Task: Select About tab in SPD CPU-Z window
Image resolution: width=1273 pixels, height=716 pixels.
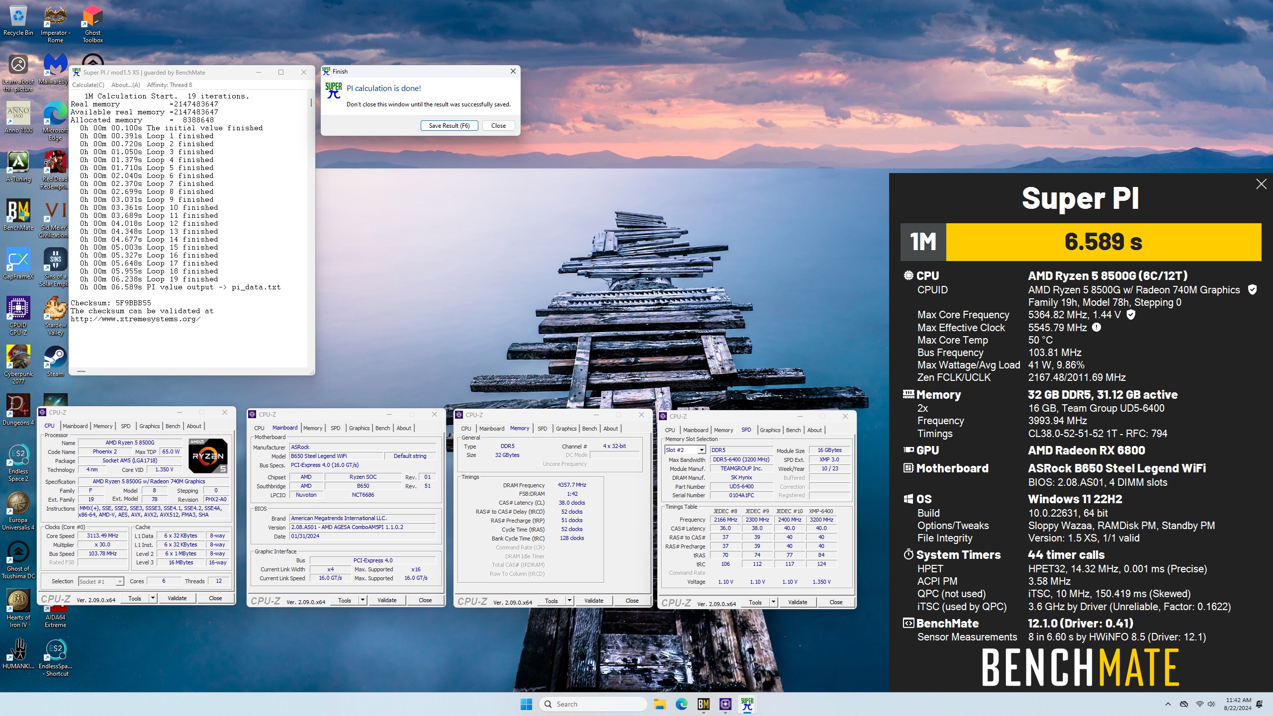Action: coord(814,430)
